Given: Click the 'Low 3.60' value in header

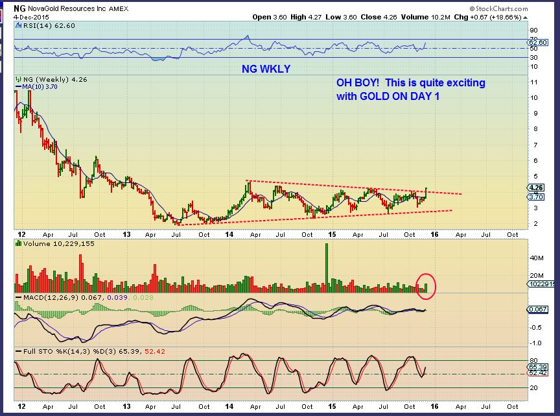Looking at the screenshot, I should tap(341, 17).
